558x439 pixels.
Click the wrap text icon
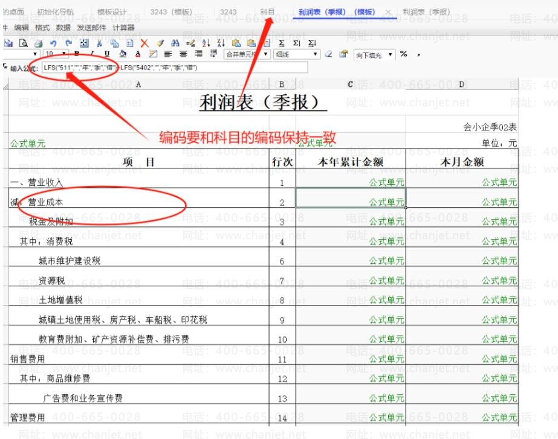coord(214,54)
